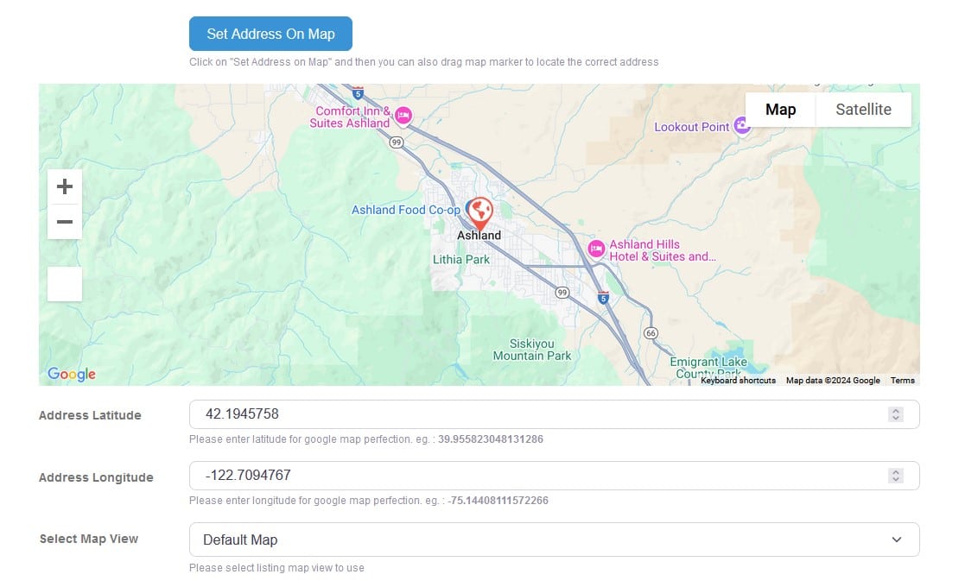Open the Select Map View dropdown
This screenshot has height=587, width=965.
tap(554, 540)
